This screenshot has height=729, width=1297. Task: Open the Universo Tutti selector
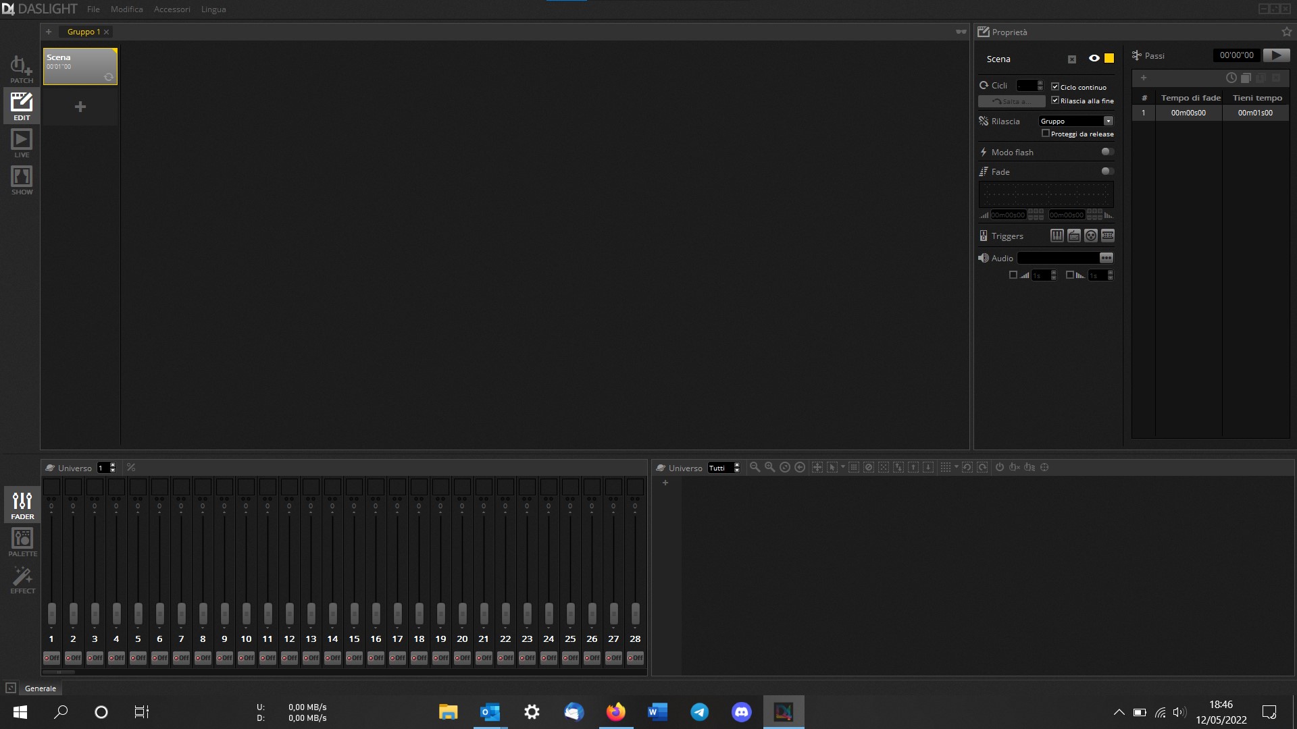point(723,467)
